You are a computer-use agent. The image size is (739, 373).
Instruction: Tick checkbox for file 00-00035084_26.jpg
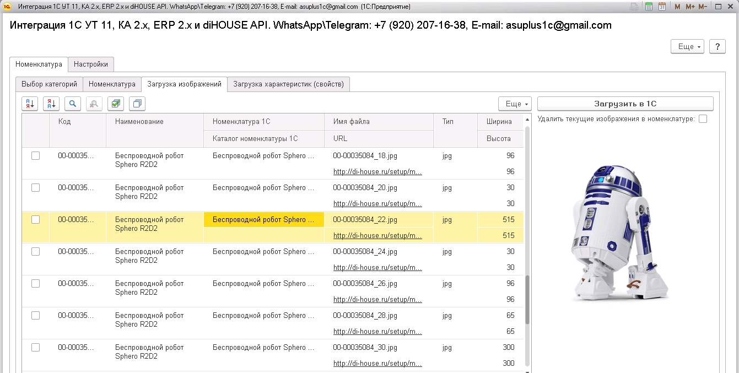click(x=35, y=284)
